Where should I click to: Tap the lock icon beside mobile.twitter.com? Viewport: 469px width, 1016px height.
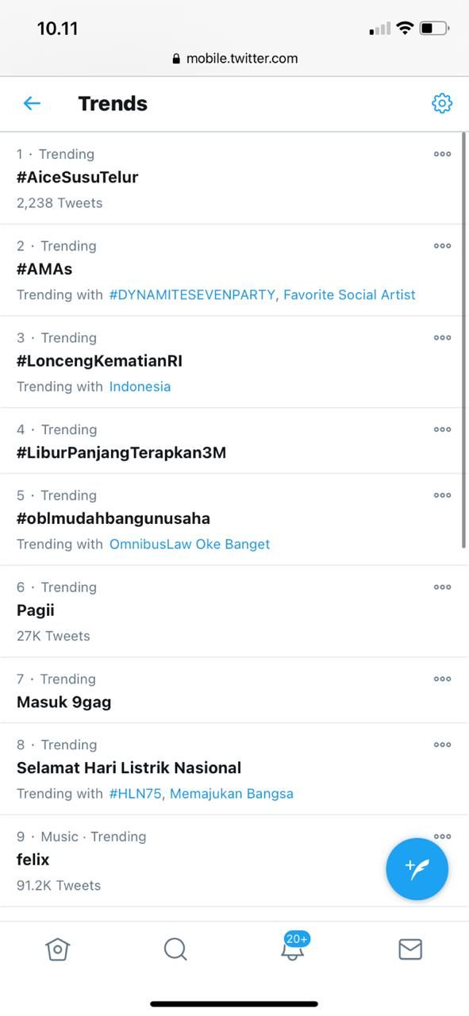(176, 59)
